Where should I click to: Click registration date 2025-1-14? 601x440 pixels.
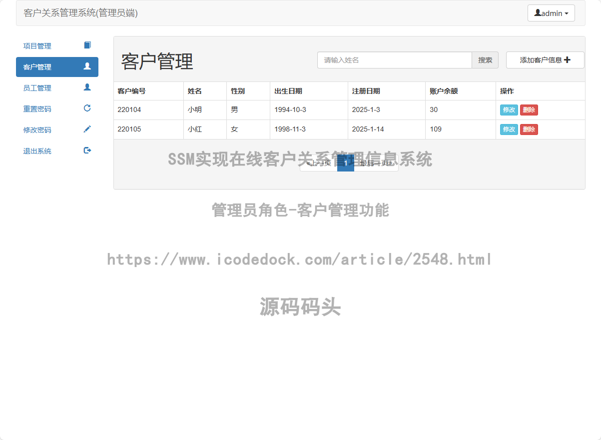coord(368,129)
